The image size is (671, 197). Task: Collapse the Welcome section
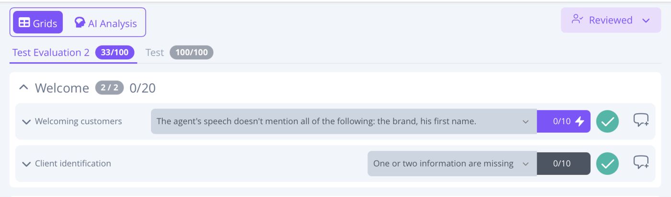click(x=23, y=88)
